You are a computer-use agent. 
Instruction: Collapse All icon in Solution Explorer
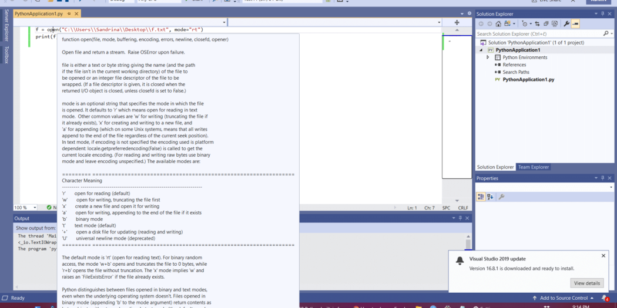(x=546, y=24)
